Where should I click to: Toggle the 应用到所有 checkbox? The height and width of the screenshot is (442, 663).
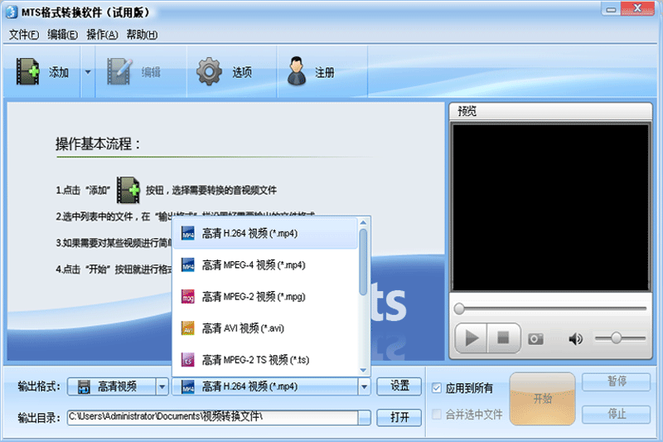(x=437, y=388)
